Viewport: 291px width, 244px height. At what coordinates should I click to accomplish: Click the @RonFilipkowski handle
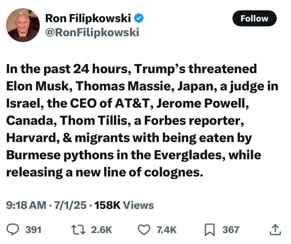tap(92, 32)
